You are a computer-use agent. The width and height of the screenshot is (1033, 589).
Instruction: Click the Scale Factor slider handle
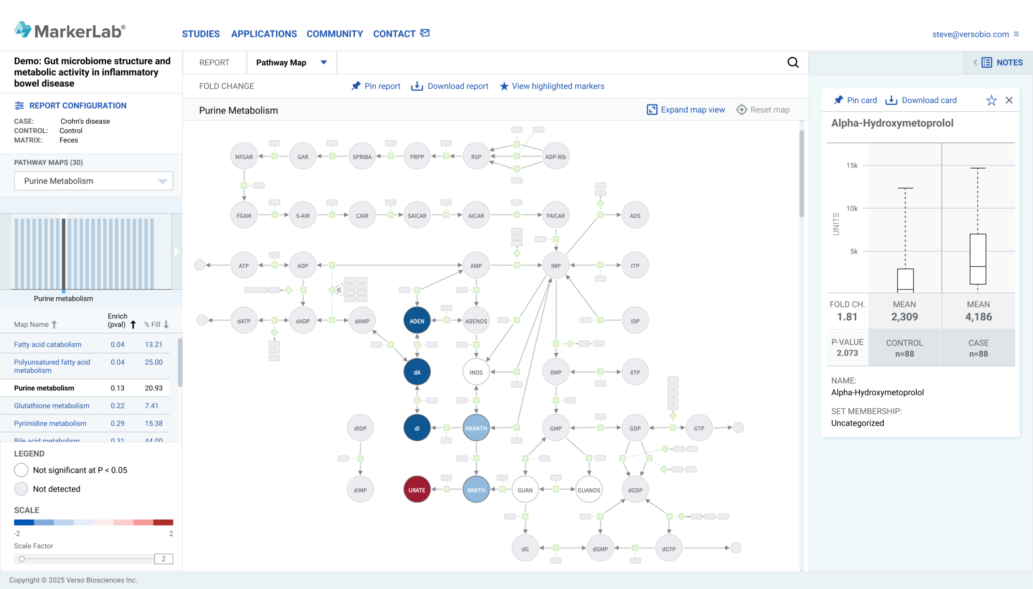point(22,559)
